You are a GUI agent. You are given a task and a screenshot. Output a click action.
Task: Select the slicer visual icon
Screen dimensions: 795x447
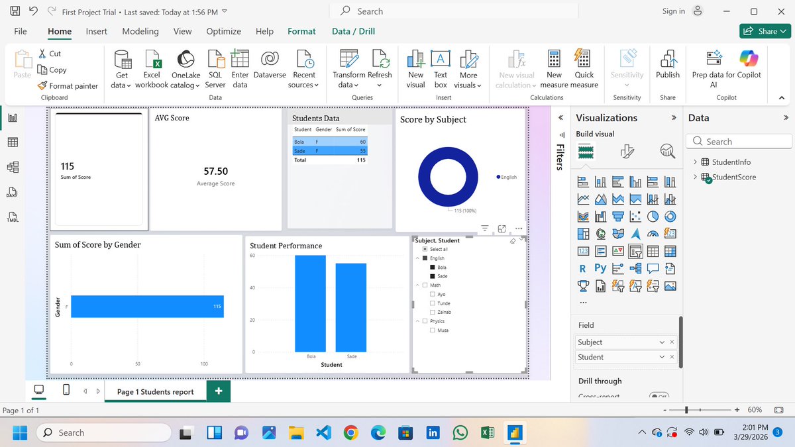[x=635, y=251]
